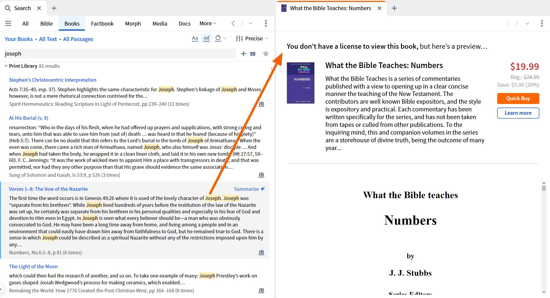Switch to the Media search tab
Viewport: 550px width, 298px height.
click(x=160, y=23)
